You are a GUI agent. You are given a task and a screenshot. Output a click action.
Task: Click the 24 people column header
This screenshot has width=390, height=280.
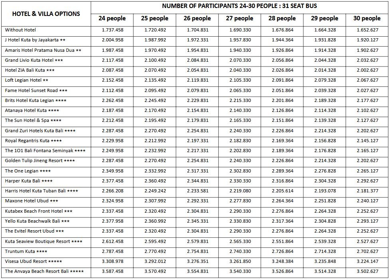112,18
